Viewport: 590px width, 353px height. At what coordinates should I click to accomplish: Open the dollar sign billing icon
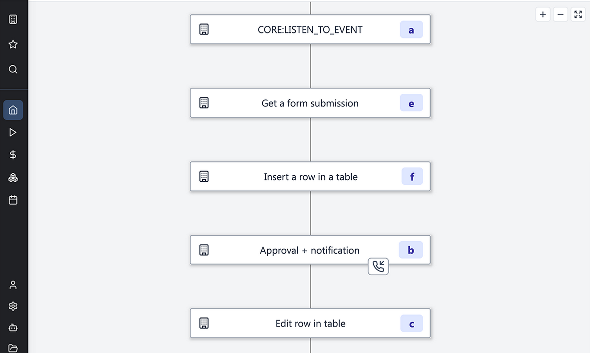pos(13,155)
